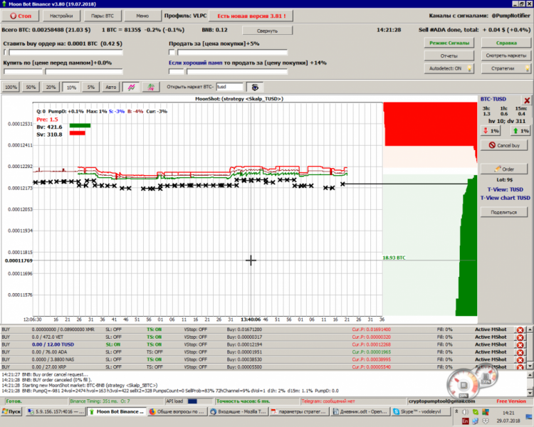534x427 pixels.
Task: Select the 20% order size button
Action: tap(51, 87)
